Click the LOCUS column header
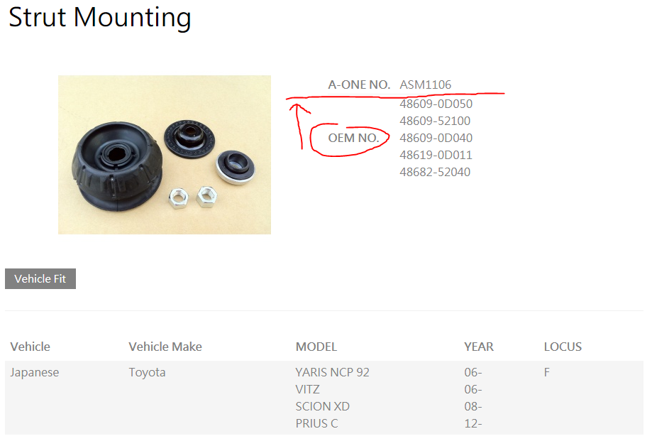Screen dimensions: 652x446 (563, 347)
